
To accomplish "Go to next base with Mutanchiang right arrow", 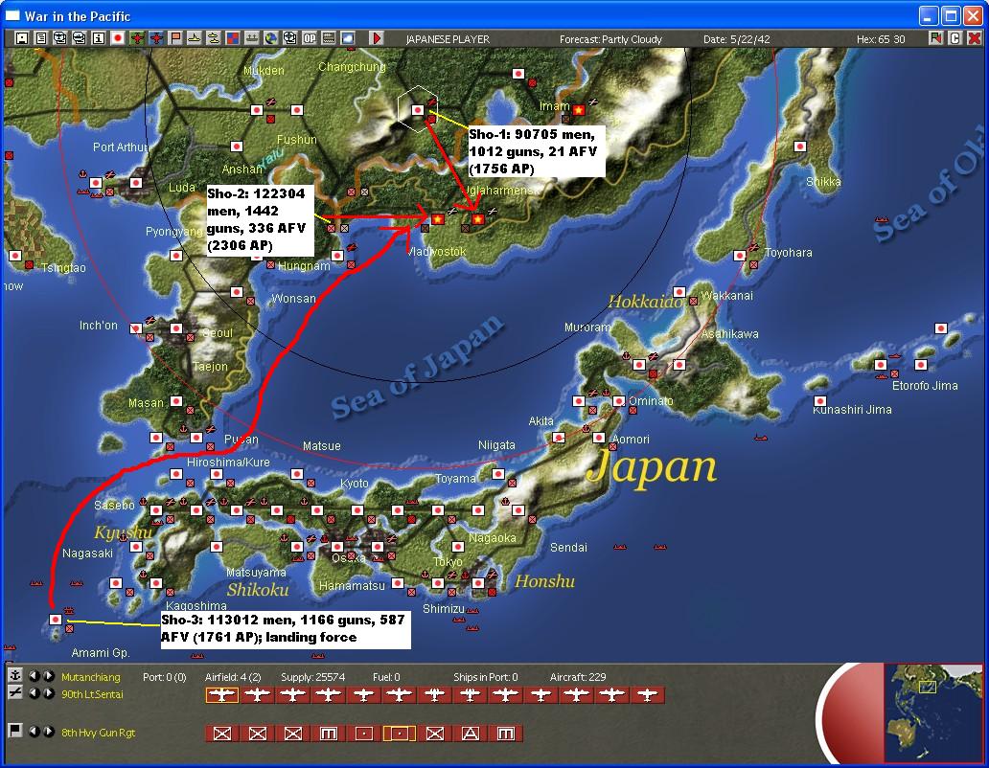I will [48, 676].
